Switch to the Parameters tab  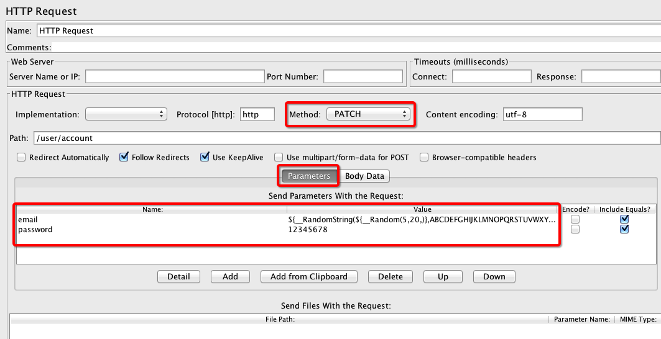309,176
